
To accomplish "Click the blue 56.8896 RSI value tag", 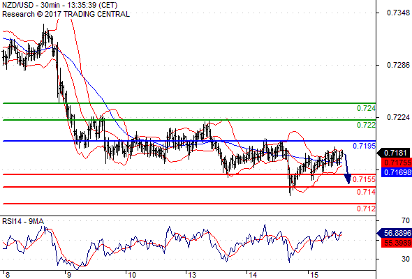I will (x=394, y=233).
